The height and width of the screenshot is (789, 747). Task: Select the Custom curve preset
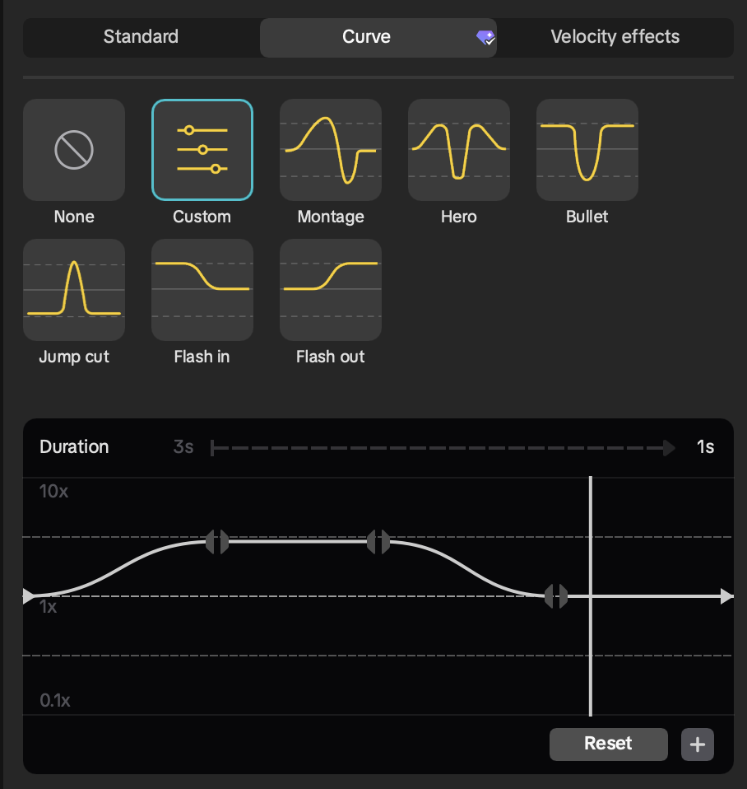(x=202, y=150)
